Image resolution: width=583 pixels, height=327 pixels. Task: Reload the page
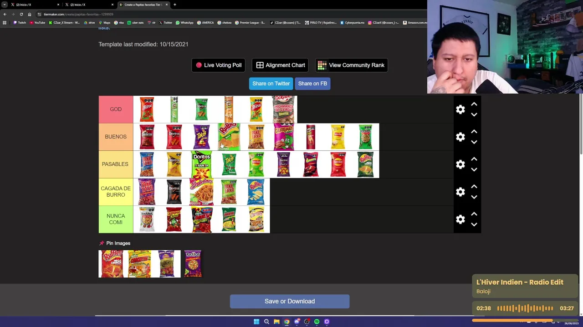[x=21, y=14]
